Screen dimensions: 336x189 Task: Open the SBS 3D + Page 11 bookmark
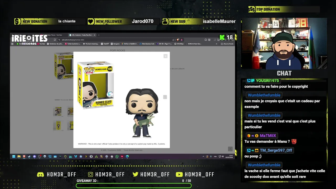point(164,44)
